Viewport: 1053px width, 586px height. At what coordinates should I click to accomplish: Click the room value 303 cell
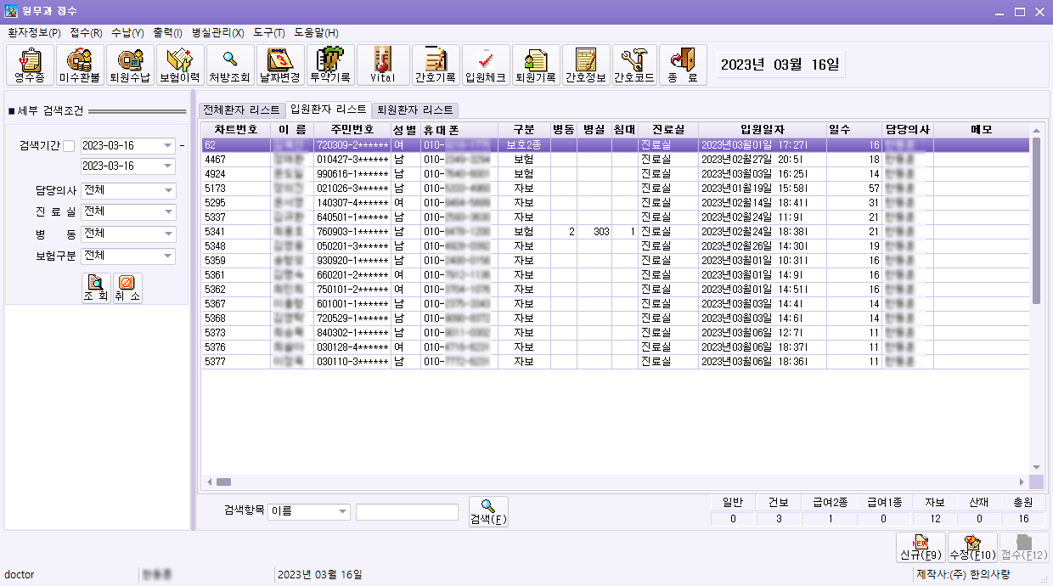point(594,232)
